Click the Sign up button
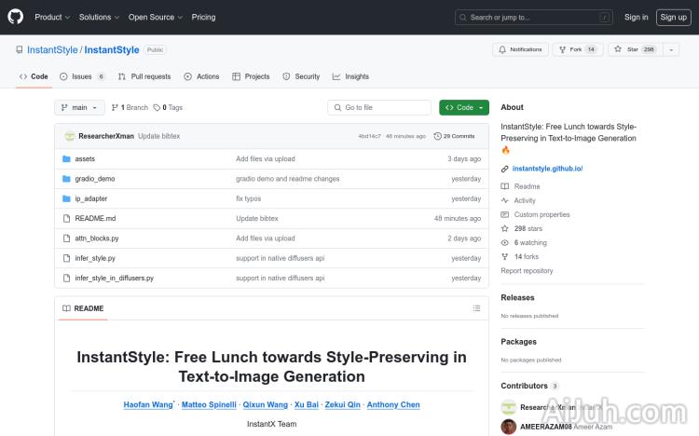This screenshot has height=436, width=699. 672,17
